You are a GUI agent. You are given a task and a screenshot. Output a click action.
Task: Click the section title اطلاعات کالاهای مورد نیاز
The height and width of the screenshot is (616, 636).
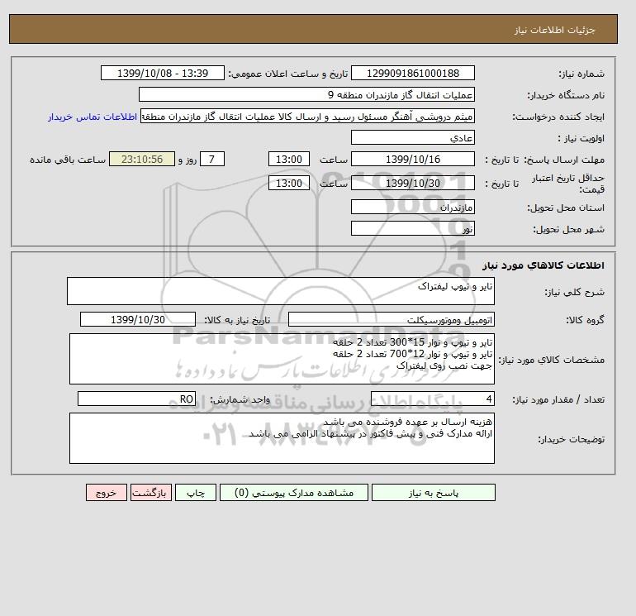click(x=543, y=265)
